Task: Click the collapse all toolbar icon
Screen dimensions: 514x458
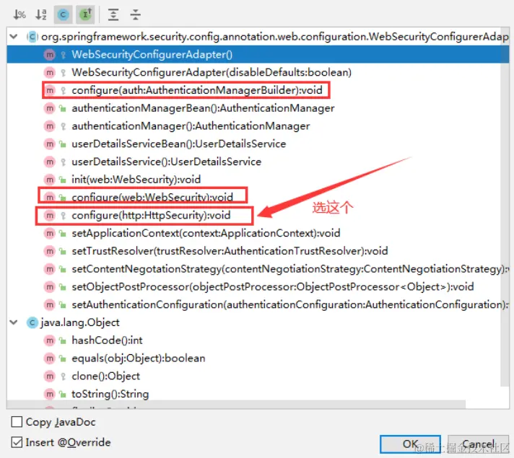Action: tap(135, 14)
